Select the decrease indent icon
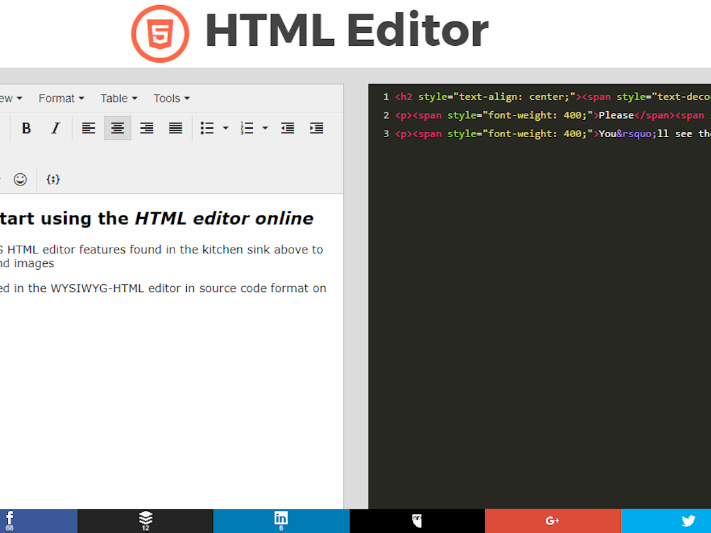Screen dimensions: 711x533 tap(288, 128)
